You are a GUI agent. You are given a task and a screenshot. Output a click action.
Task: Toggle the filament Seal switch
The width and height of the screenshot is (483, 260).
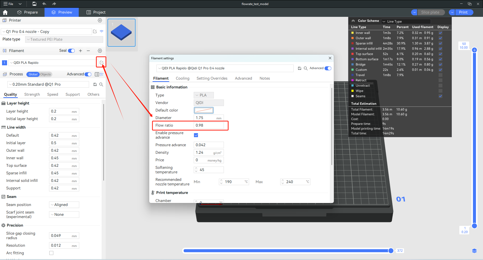click(x=71, y=51)
